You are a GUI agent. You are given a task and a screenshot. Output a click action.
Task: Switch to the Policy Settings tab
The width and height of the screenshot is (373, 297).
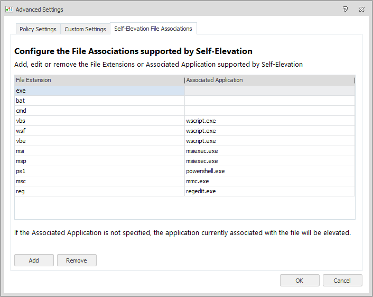(x=38, y=29)
